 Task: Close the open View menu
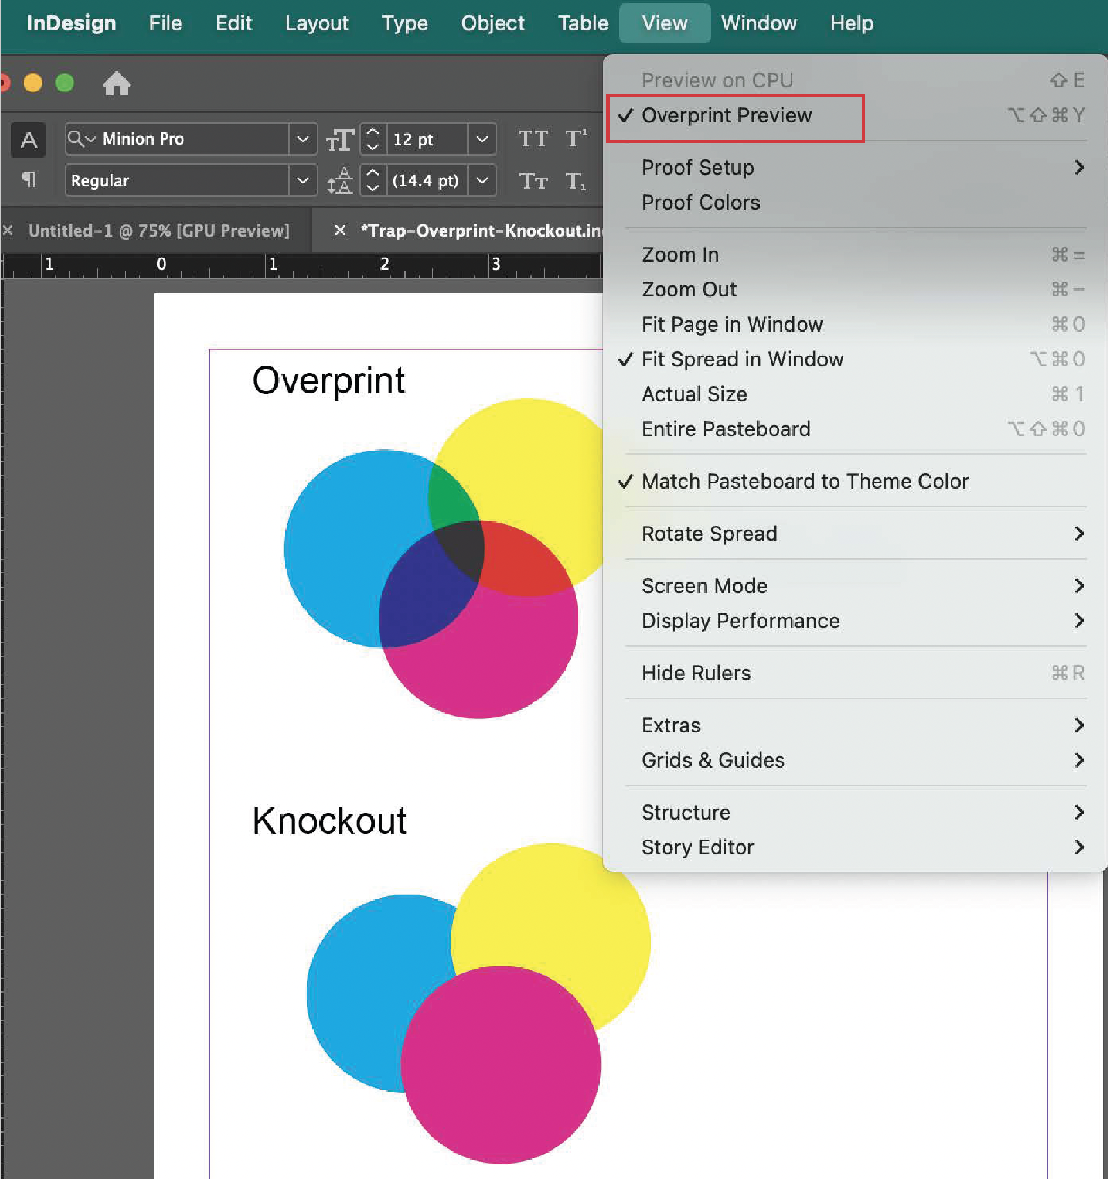click(665, 23)
